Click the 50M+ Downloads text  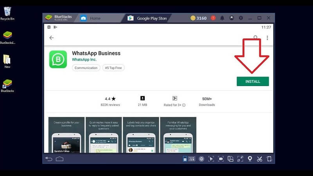(x=207, y=102)
